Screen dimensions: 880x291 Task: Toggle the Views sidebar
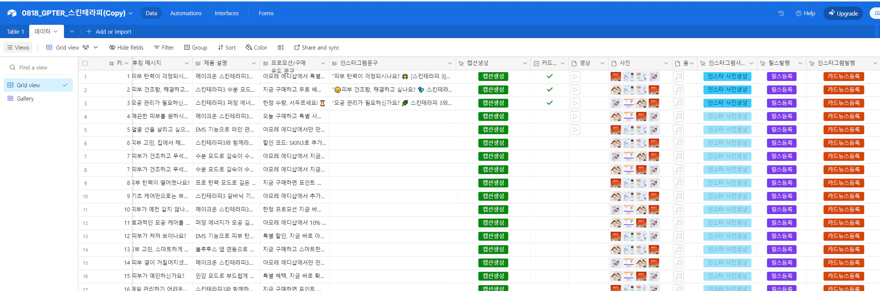coord(18,47)
